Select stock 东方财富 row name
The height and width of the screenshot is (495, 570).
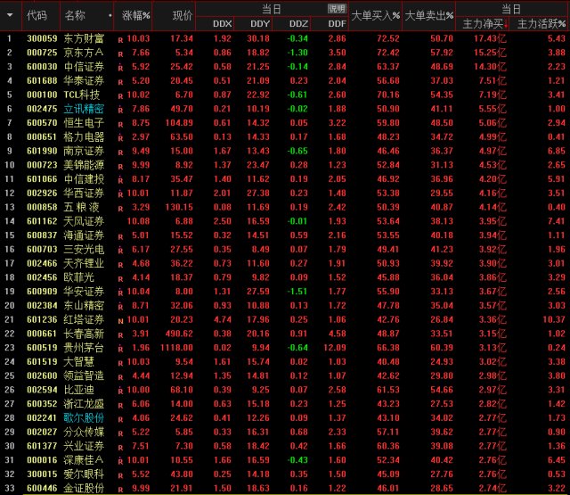tap(84, 38)
